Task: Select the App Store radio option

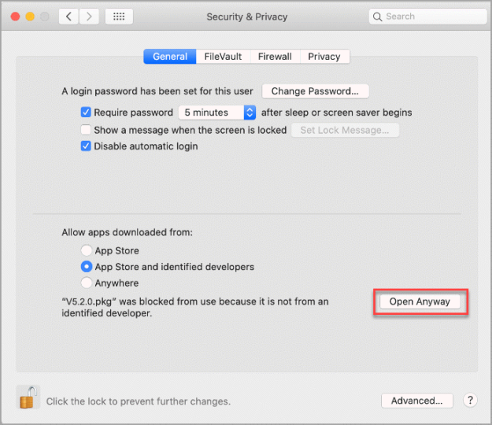Action: pos(87,250)
